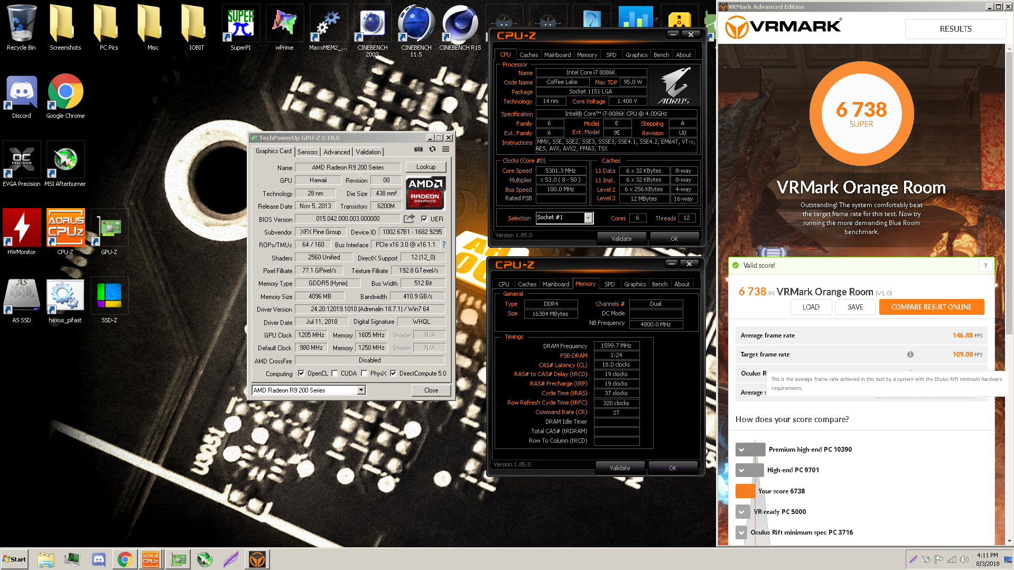Viewport: 1014px width, 570px height.
Task: Launch the GPU-Z desktop shortcut
Action: tap(109, 232)
